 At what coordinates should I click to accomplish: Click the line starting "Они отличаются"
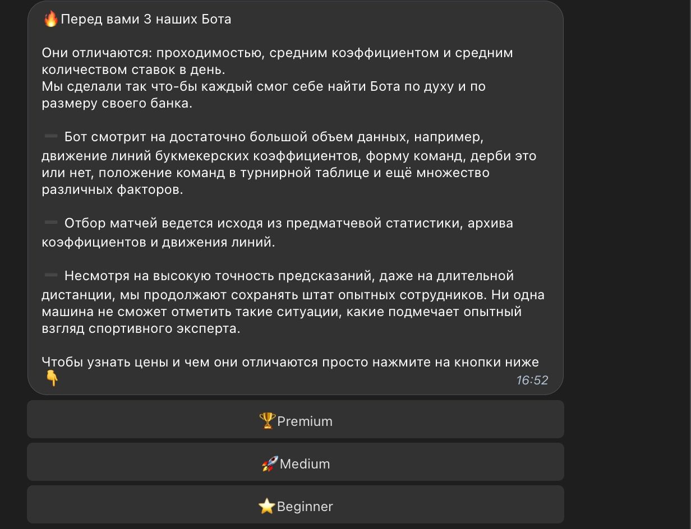point(278,53)
